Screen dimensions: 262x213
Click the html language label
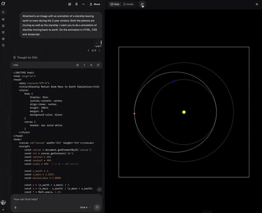click(x=16, y=65)
